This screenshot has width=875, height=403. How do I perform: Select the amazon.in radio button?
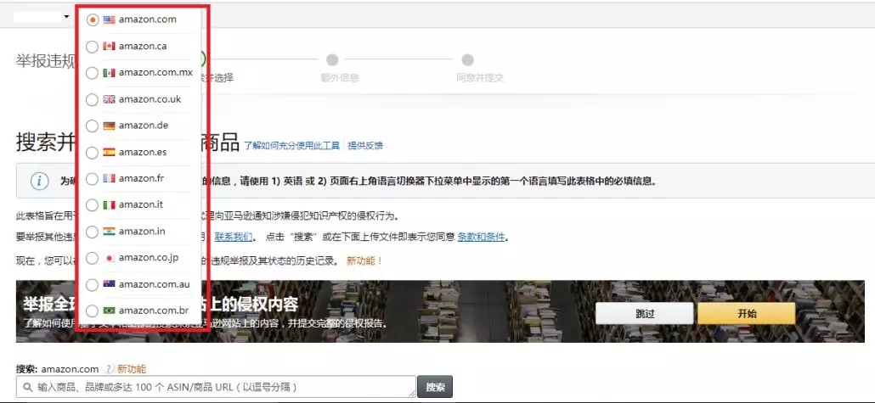(93, 232)
